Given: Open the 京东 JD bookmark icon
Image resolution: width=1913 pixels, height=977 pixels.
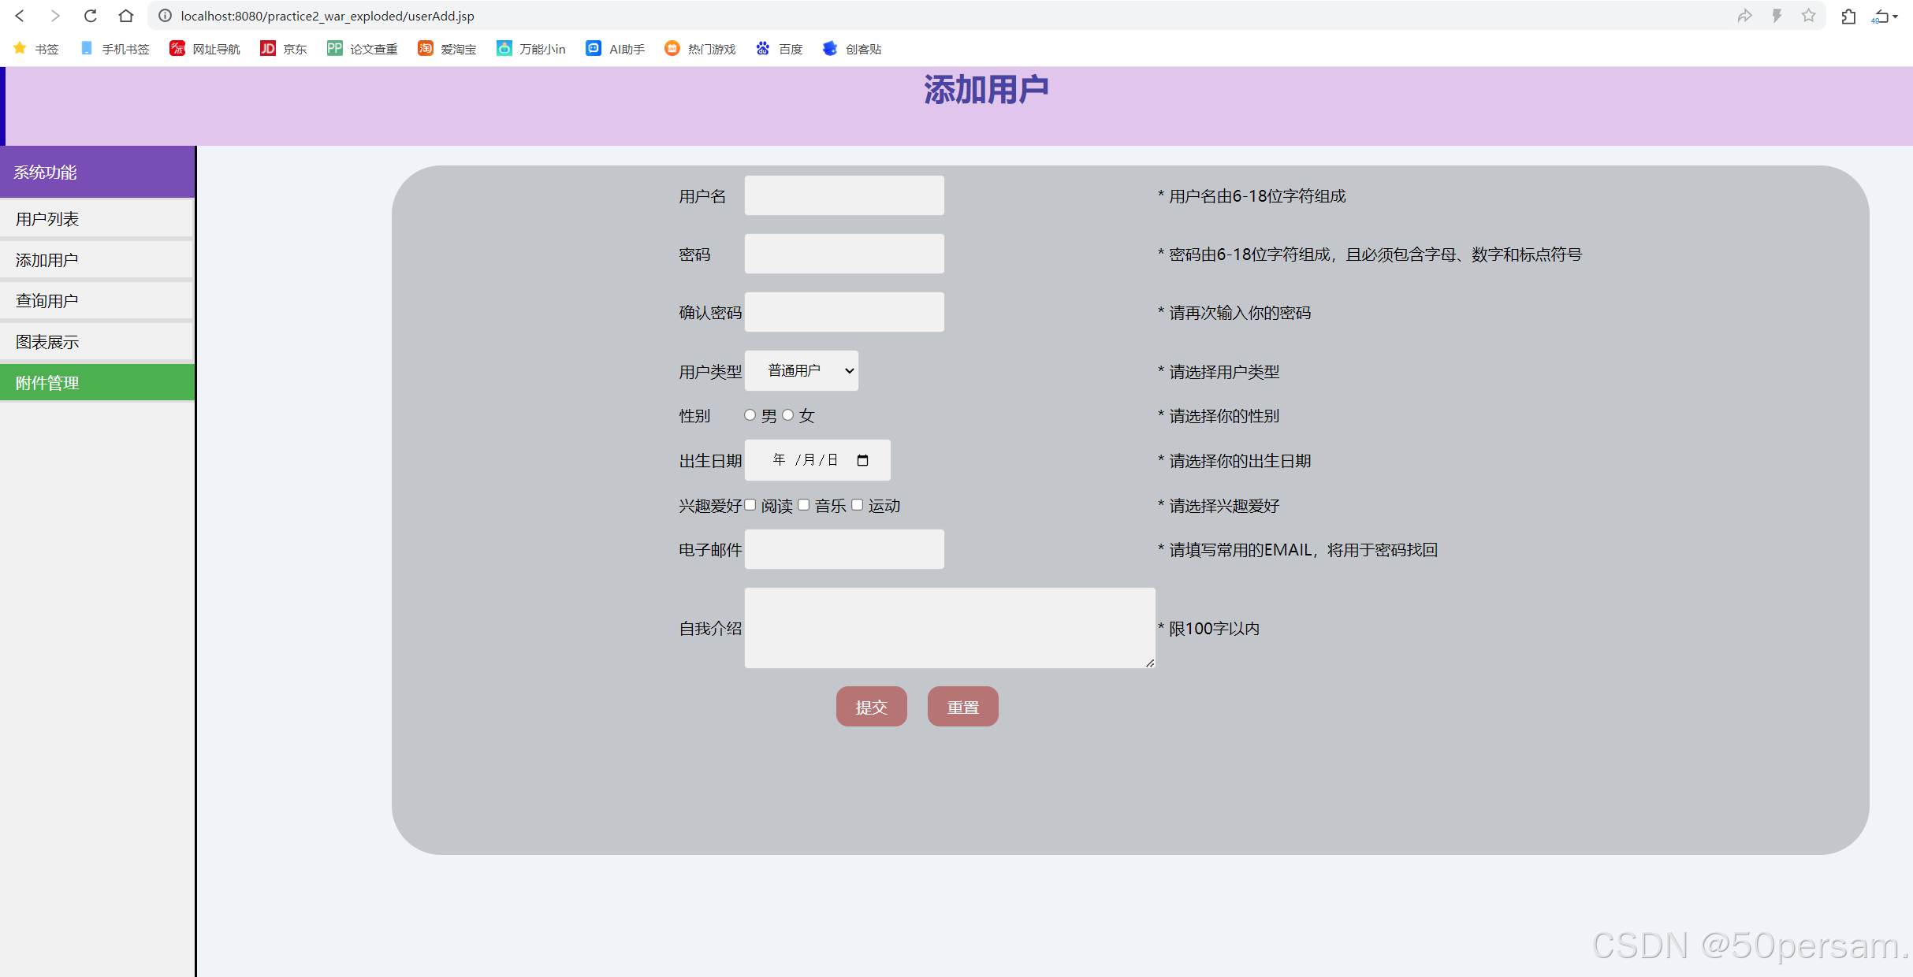Looking at the screenshot, I should (x=268, y=49).
